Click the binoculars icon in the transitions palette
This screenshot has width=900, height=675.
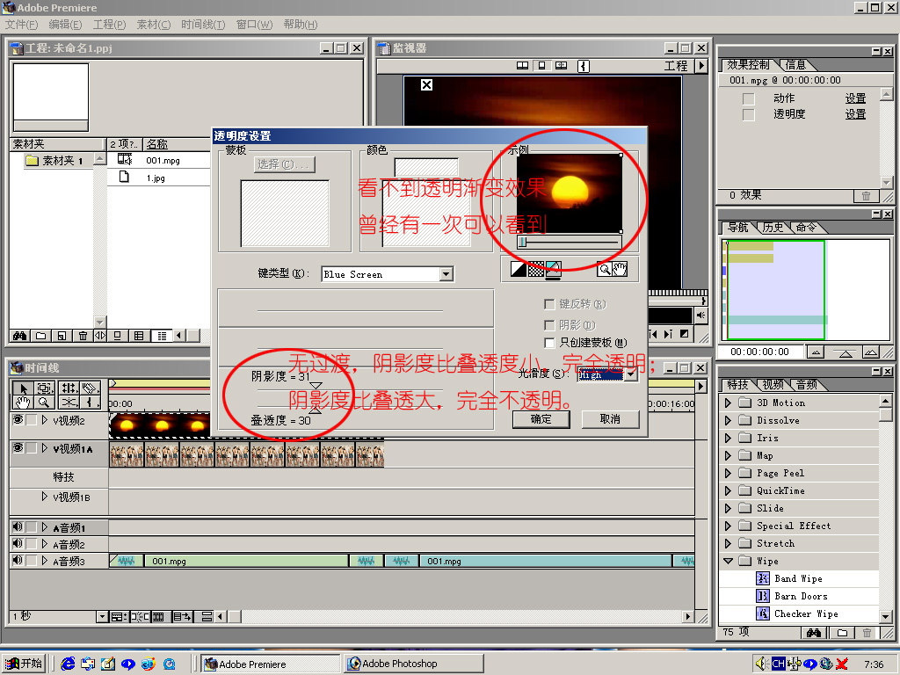(813, 633)
